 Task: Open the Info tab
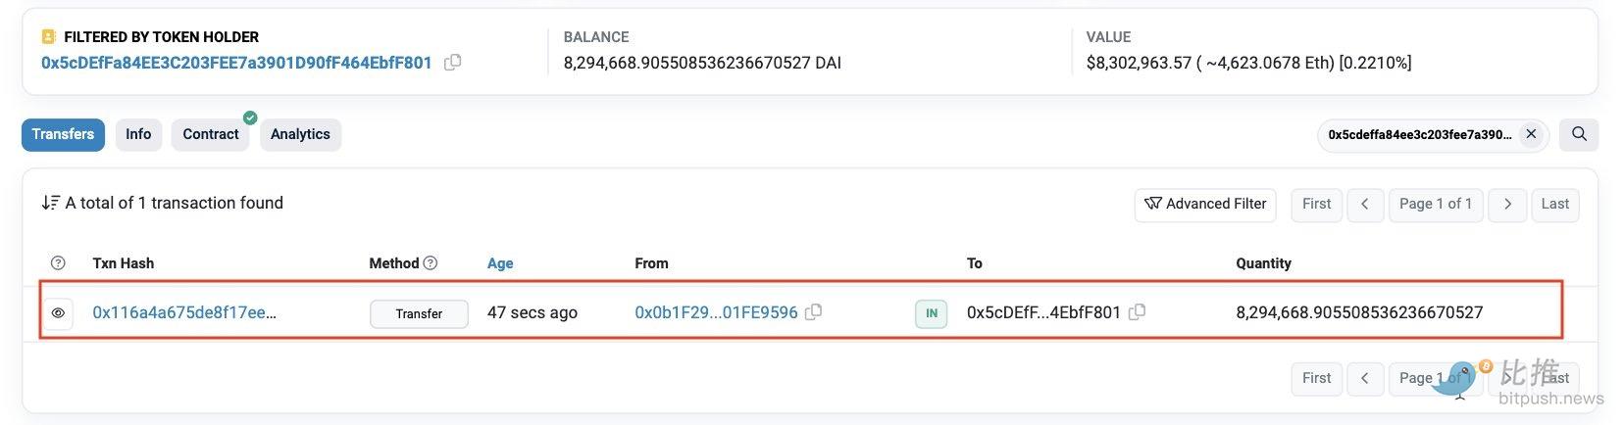[138, 134]
